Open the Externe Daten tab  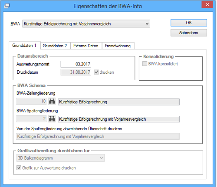coord(86,46)
